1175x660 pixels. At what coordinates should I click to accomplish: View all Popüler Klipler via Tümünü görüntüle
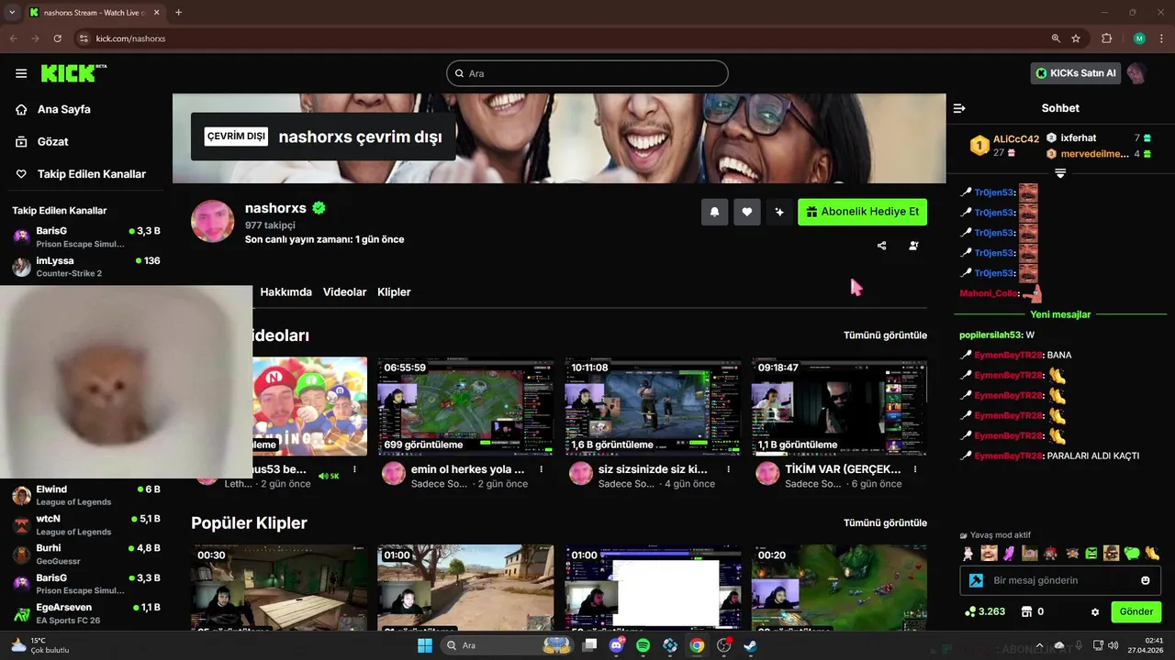coord(885,522)
